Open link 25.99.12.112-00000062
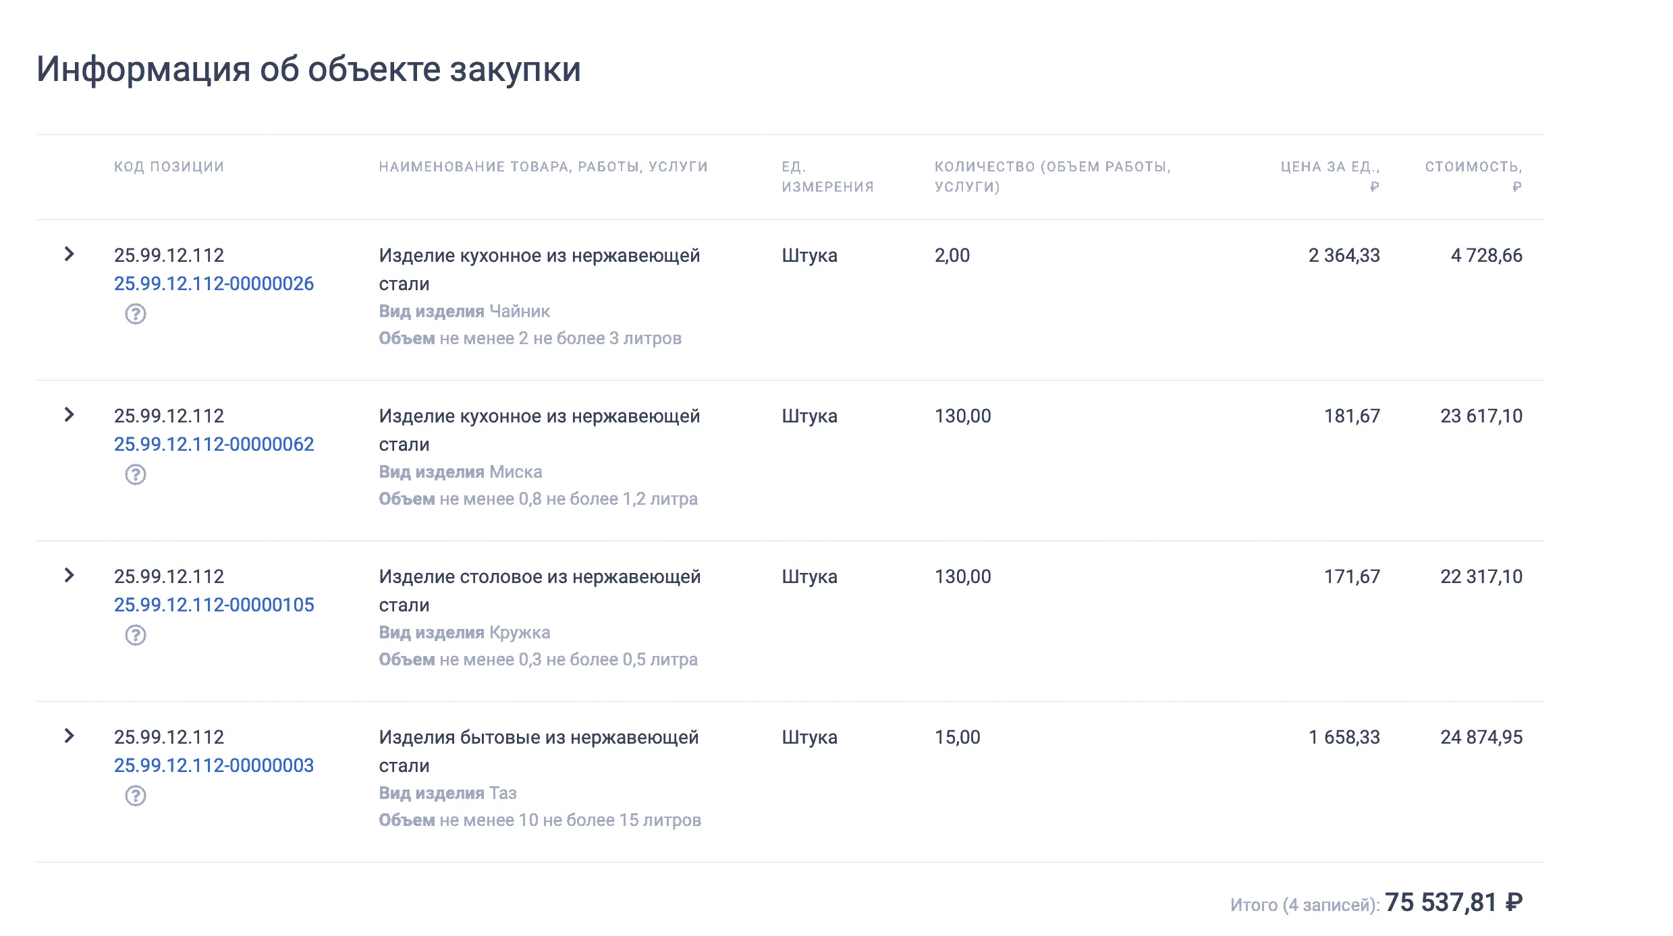The image size is (1673, 936). point(213,444)
